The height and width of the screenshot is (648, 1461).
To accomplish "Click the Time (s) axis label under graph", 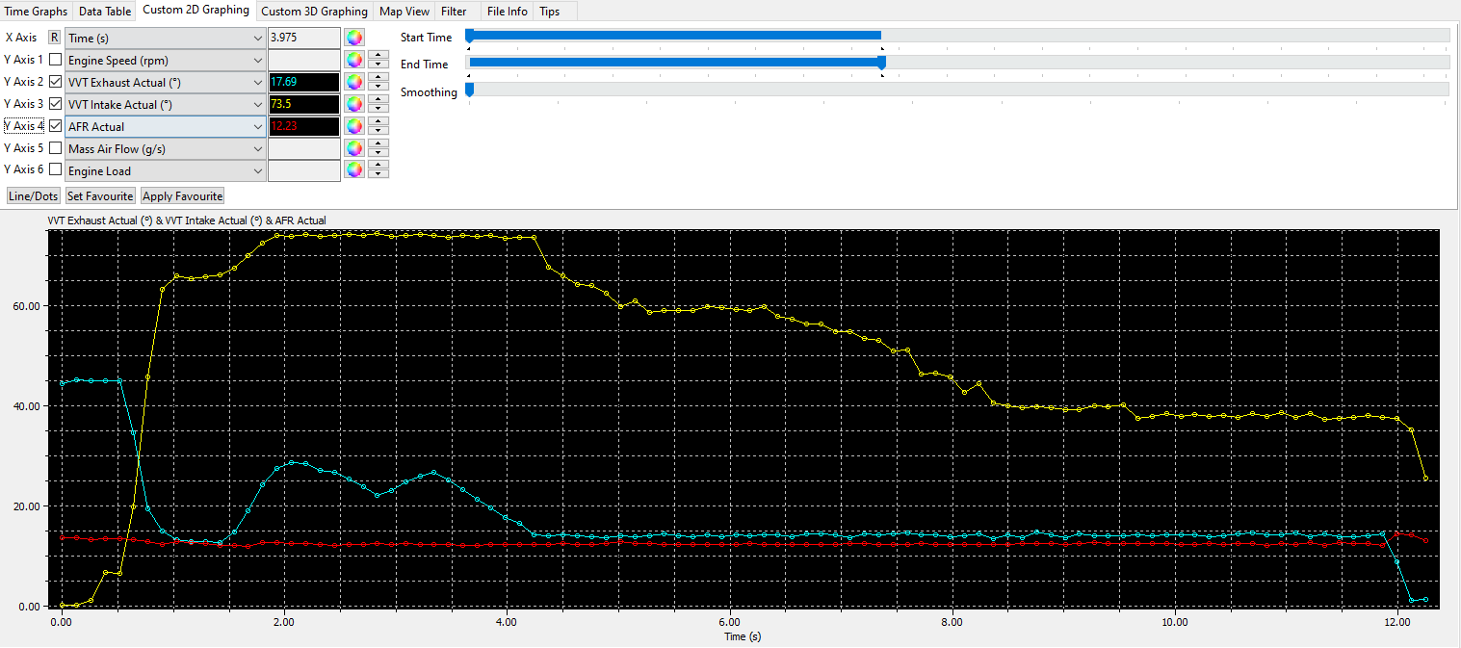I will (743, 636).
